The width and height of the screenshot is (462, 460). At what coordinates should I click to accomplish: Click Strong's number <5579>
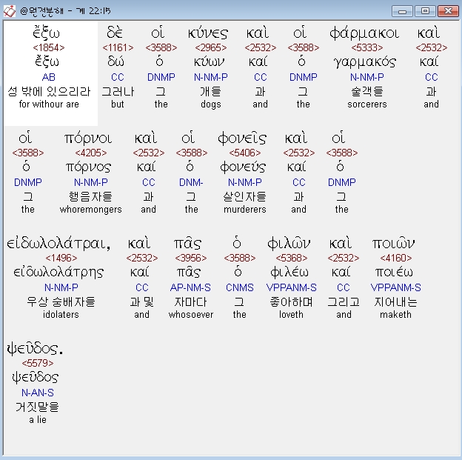click(38, 363)
